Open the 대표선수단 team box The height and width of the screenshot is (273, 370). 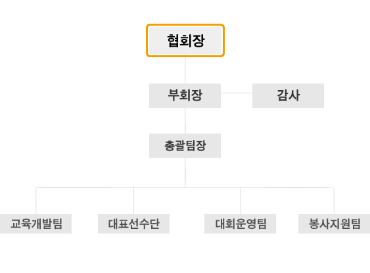[134, 224]
